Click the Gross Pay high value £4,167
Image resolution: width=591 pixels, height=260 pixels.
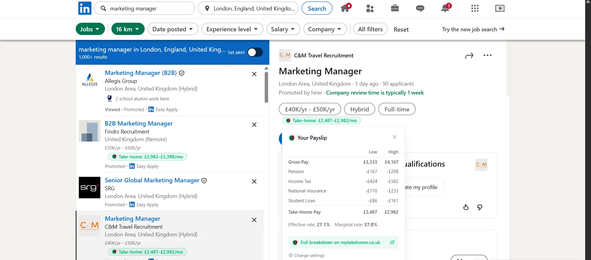392,162
